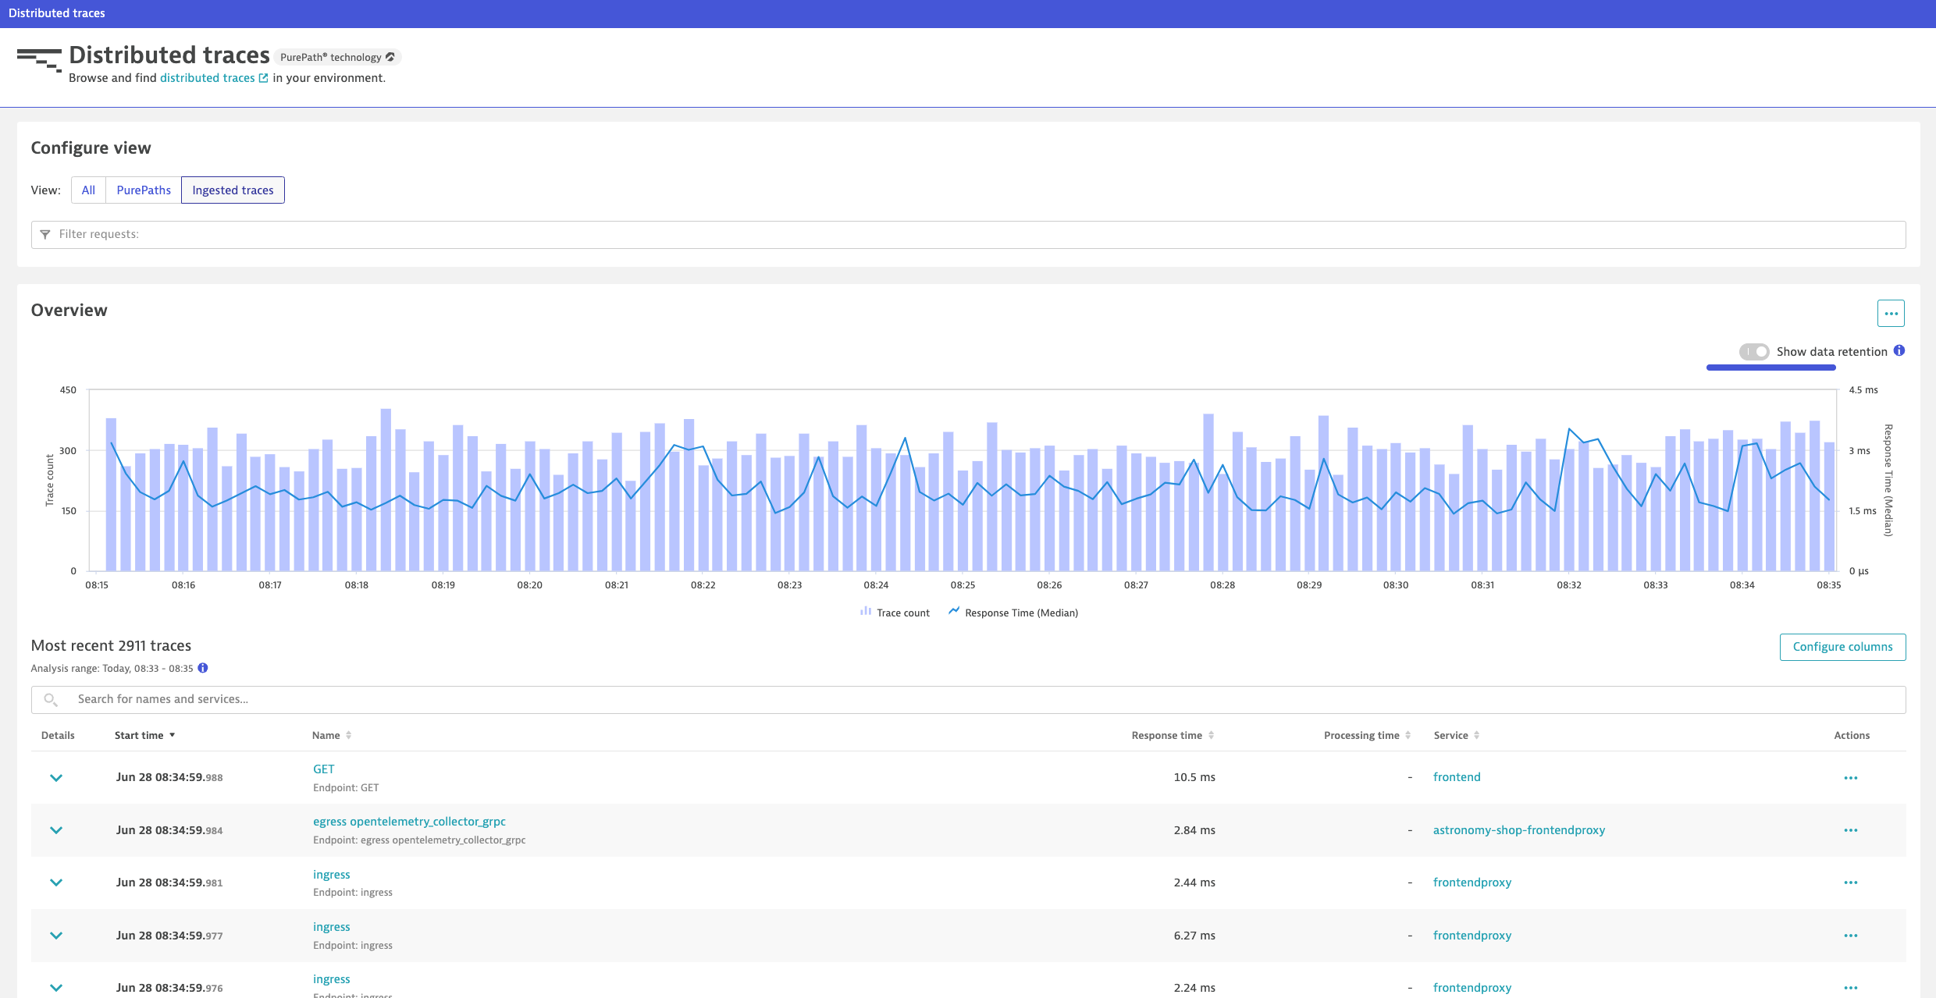1936x998 pixels.
Task: Open frontendproxy service link in 08:34:59.981 row
Action: point(1472,883)
